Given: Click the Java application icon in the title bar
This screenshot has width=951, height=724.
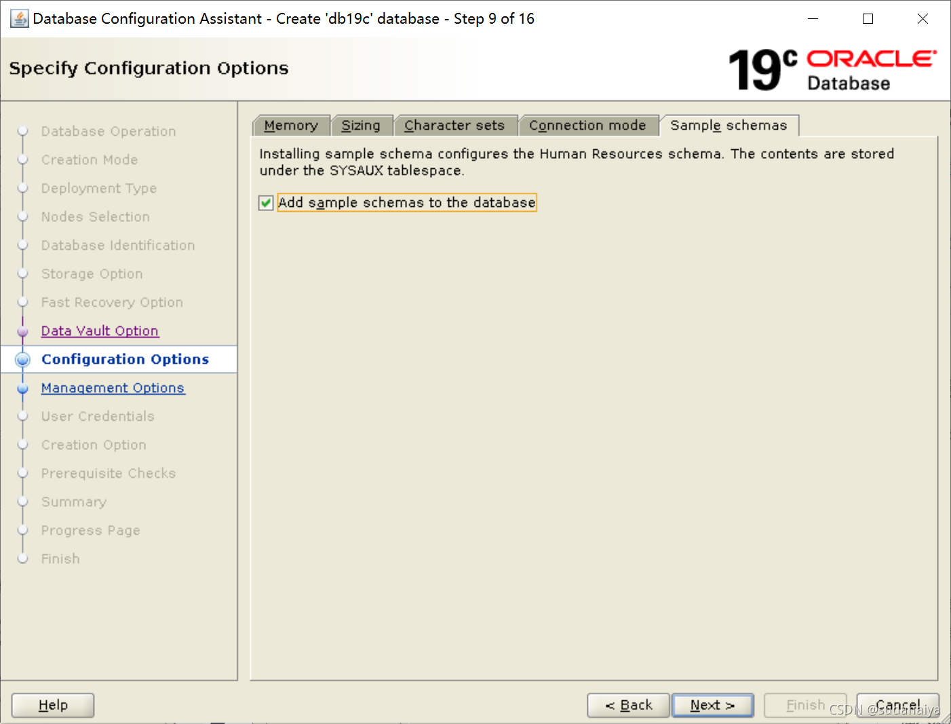Looking at the screenshot, I should click(19, 18).
